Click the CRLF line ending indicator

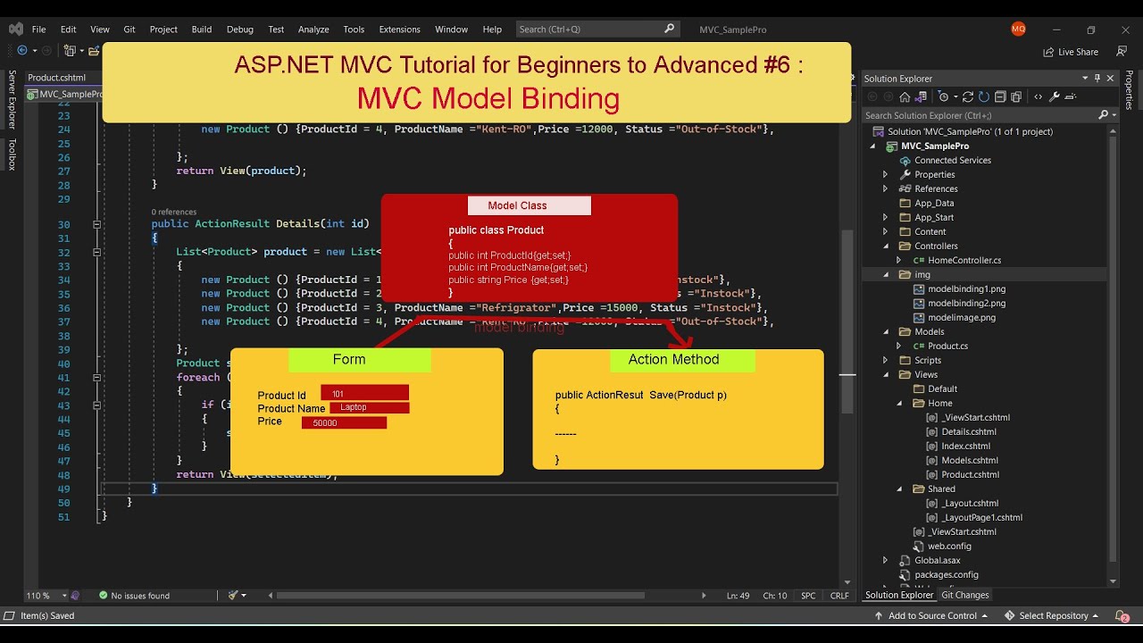point(839,596)
